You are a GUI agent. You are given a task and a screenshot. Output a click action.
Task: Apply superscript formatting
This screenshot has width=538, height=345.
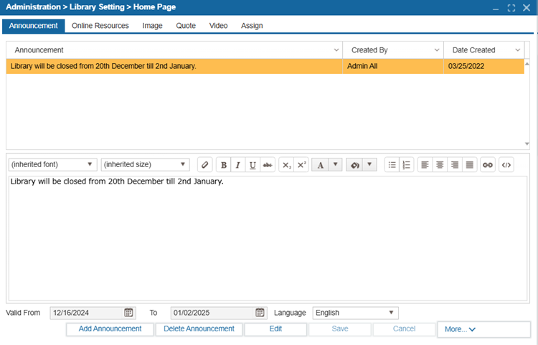point(301,165)
